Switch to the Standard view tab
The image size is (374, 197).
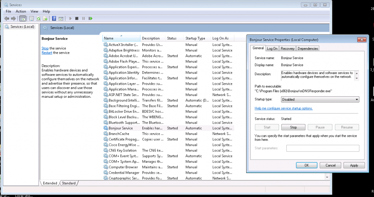[x=69, y=183]
